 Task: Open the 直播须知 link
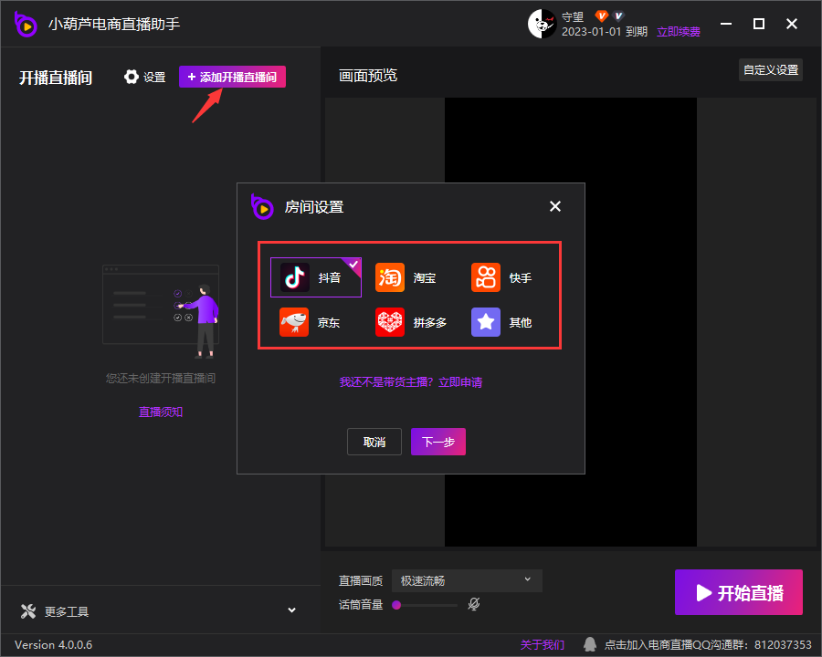tap(161, 412)
